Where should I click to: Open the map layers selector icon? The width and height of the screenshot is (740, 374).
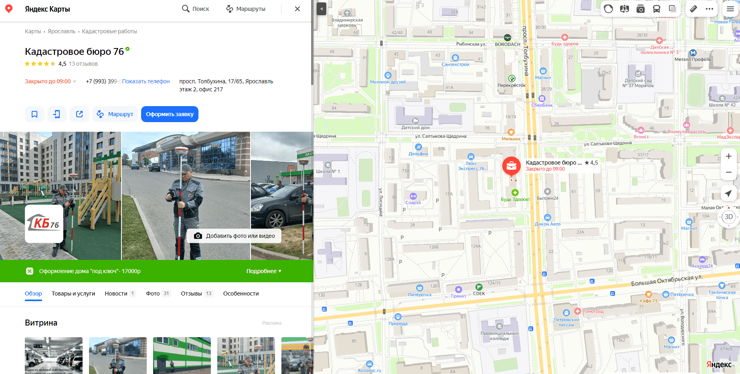(673, 9)
